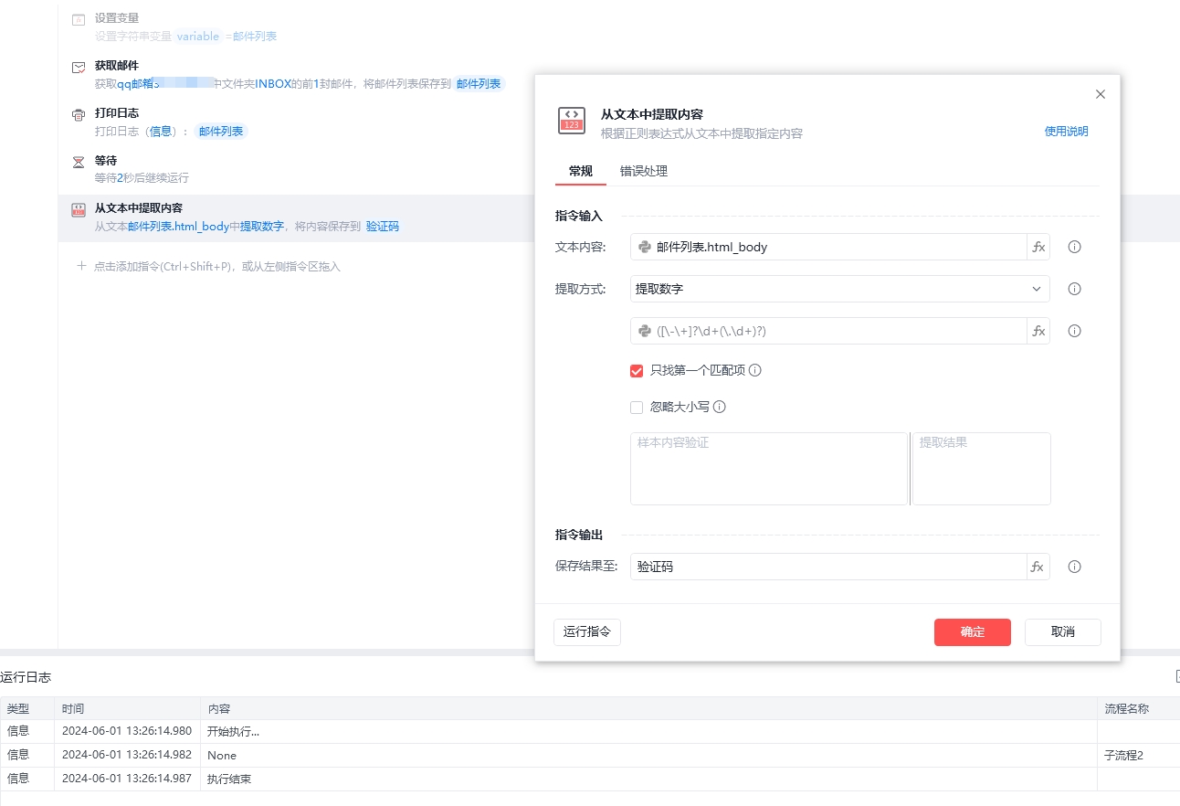
Task: Switch to the 常规 tab
Action: click(x=581, y=171)
